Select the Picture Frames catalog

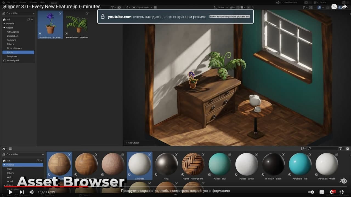[x=14, y=48]
